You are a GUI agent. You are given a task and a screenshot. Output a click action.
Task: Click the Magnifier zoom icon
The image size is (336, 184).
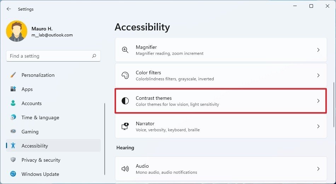pos(125,50)
